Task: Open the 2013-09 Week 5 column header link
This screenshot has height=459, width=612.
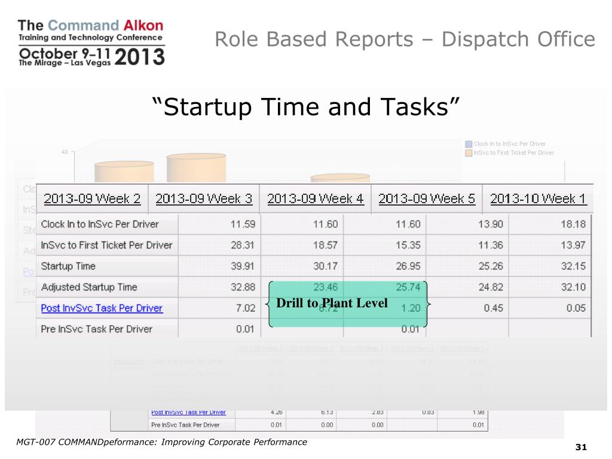Action: 427,198
